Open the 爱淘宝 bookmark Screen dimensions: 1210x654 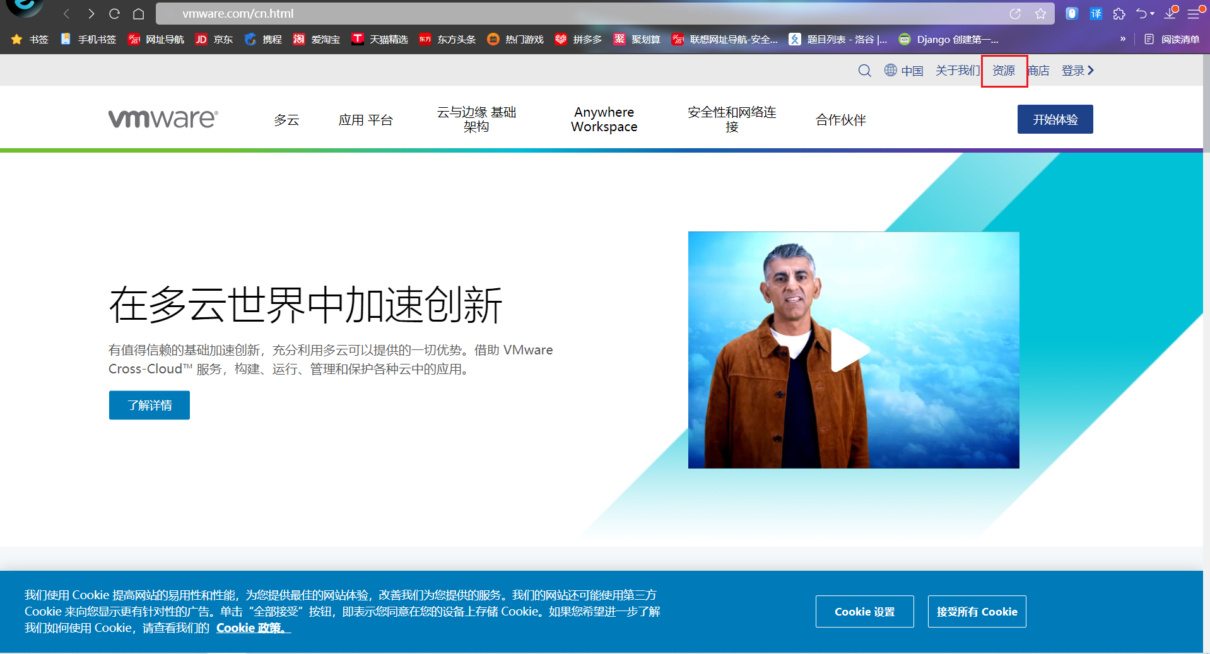[317, 39]
